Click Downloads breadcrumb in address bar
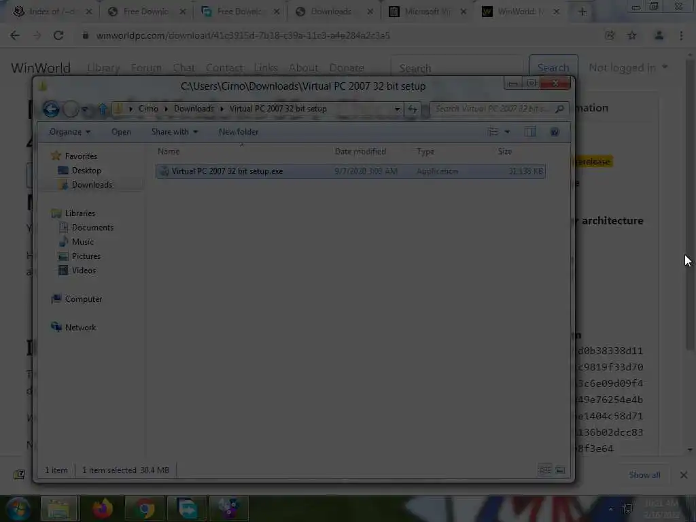696x522 pixels. 194,109
